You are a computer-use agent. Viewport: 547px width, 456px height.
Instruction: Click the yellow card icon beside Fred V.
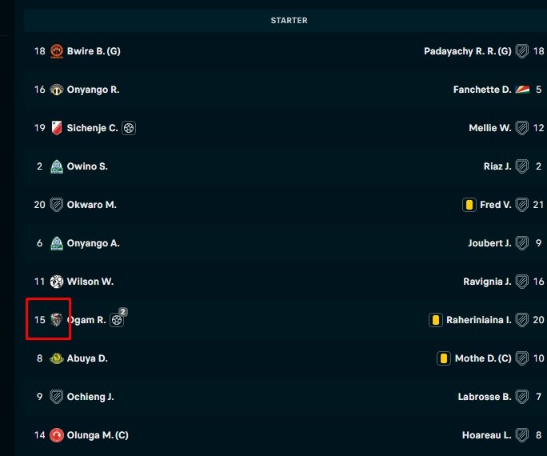click(x=469, y=205)
